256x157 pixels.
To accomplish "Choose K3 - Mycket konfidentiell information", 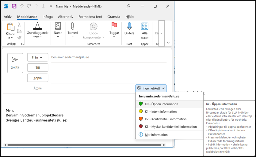I will pos(169,126).
